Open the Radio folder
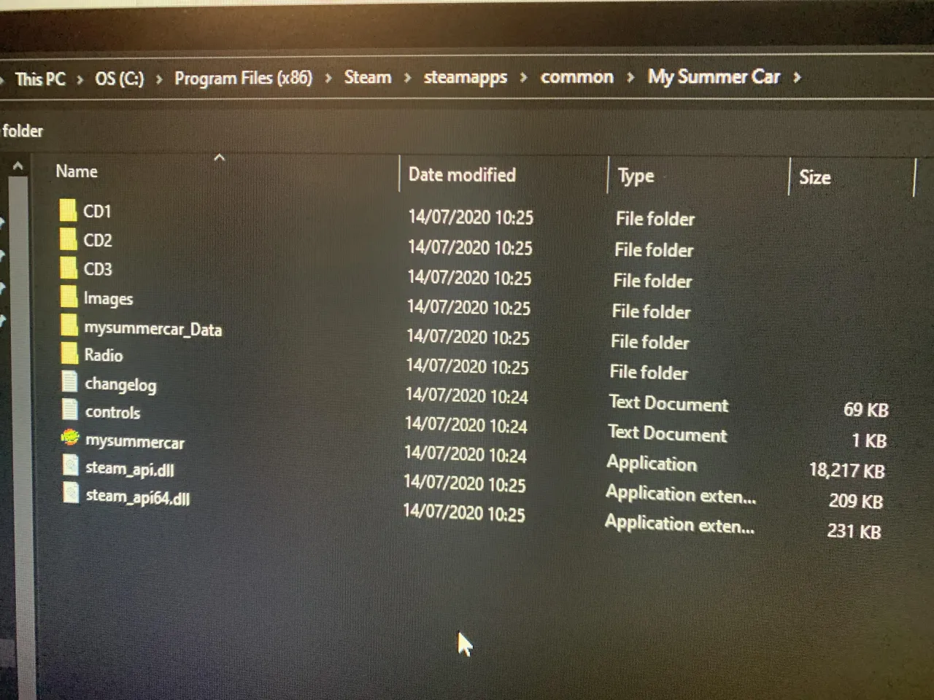Image resolution: width=934 pixels, height=700 pixels. (104, 355)
